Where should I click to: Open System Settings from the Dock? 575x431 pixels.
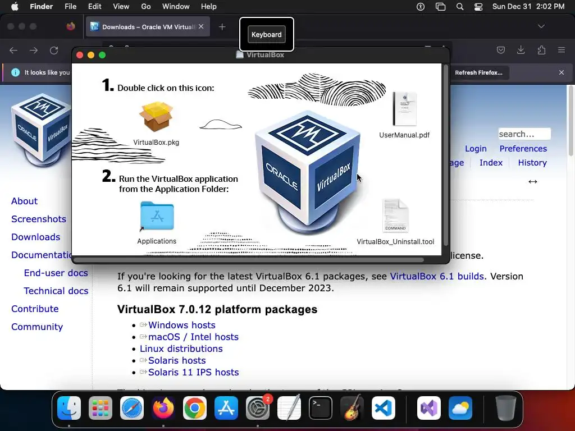coord(257,408)
